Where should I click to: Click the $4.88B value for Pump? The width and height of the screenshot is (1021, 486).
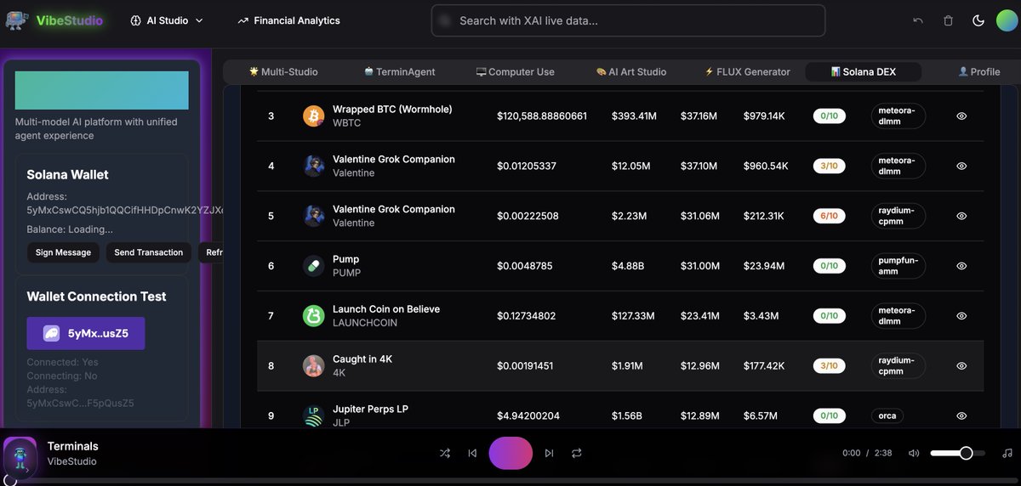(627, 266)
